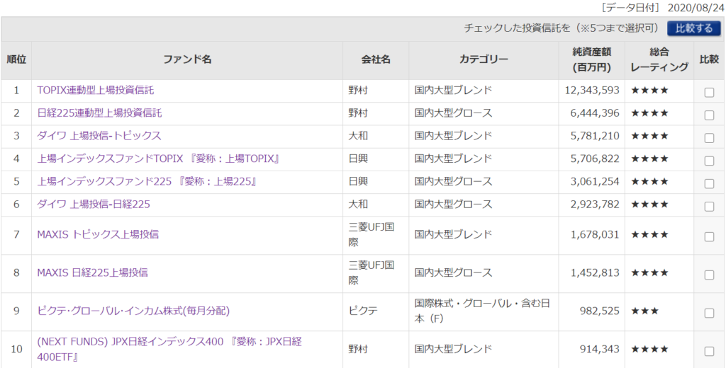Viewport: 726px width, 368px height.
Task: Enable compare checkbox for 上場インデックスファンドTOPIX
Action: [709, 161]
